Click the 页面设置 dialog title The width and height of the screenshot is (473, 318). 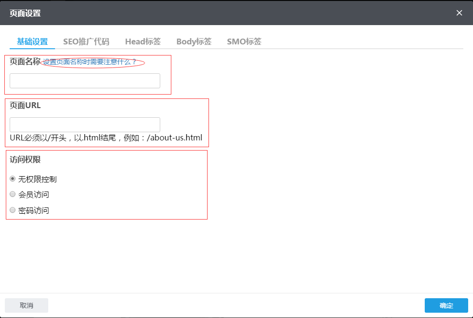click(26, 14)
